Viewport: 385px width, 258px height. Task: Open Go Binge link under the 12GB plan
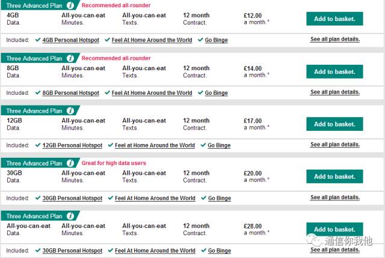pos(219,145)
